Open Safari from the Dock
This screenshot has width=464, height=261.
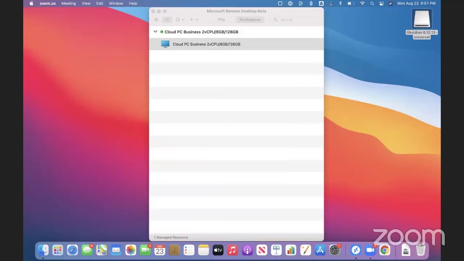click(x=72, y=250)
